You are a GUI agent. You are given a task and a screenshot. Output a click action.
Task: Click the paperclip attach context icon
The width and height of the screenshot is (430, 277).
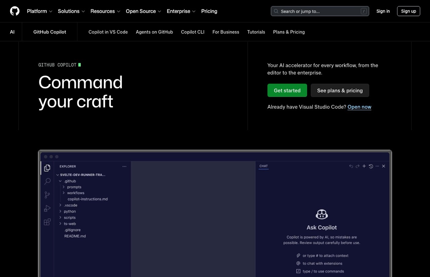pyautogui.click(x=298, y=256)
